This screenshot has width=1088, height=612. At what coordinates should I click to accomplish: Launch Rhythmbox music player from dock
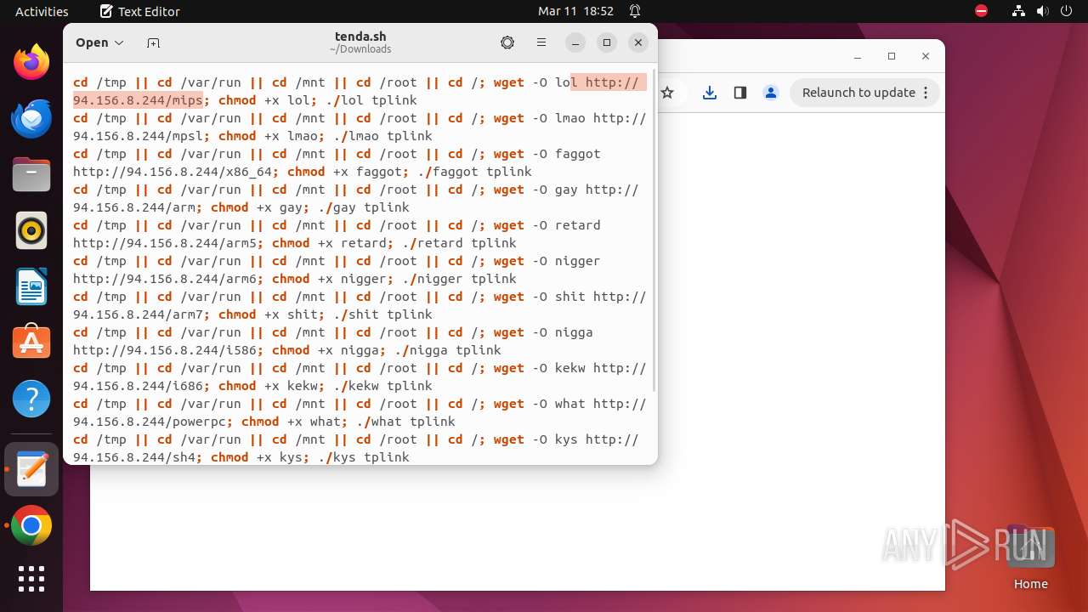pos(31,230)
